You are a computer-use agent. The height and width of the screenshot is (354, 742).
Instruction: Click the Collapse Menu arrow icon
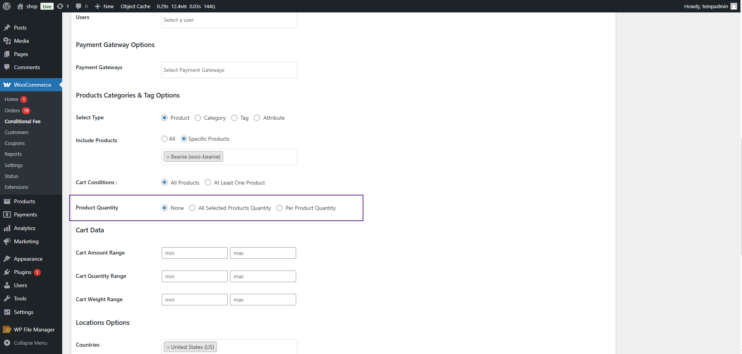coord(7,343)
